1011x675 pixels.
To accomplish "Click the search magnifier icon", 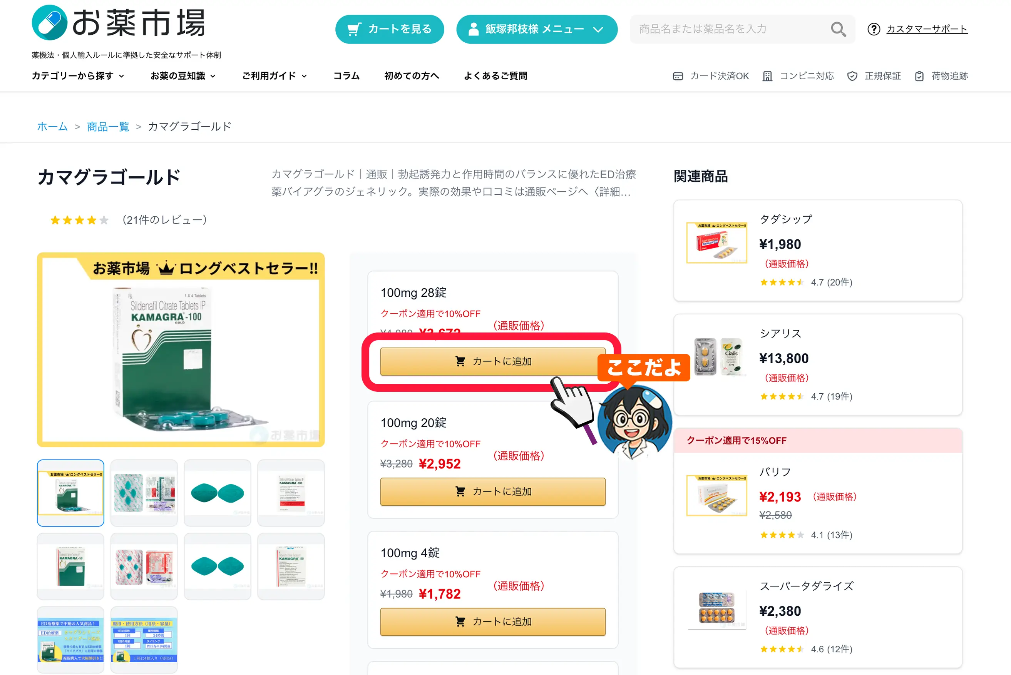I will tap(838, 29).
